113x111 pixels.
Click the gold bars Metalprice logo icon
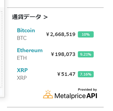coord(48,94)
